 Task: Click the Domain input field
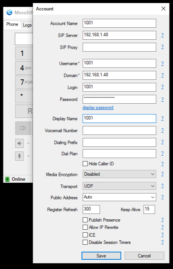[119, 75]
